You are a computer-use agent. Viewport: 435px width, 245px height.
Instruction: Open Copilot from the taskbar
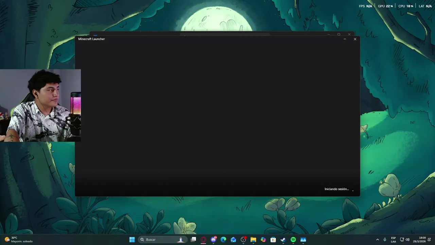point(263,240)
